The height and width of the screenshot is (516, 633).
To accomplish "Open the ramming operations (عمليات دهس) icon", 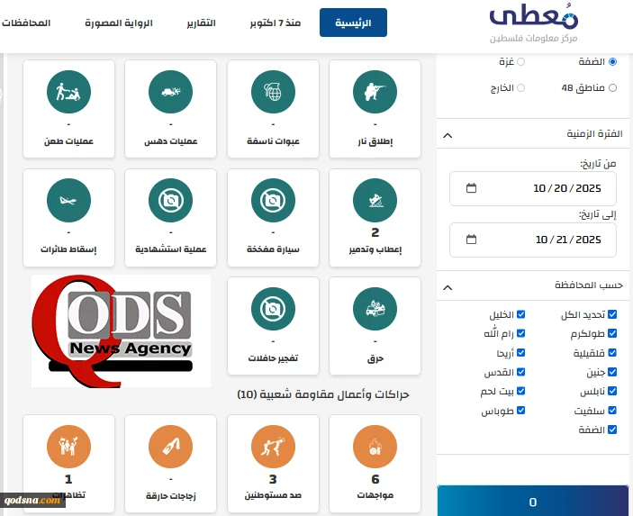I will pyautogui.click(x=171, y=91).
